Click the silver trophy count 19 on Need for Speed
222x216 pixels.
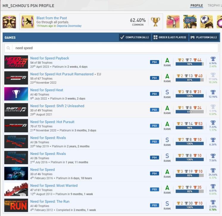188,171
